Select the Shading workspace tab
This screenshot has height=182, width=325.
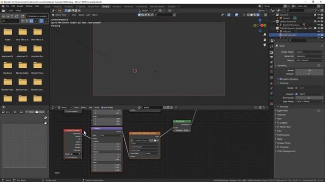[106, 7]
